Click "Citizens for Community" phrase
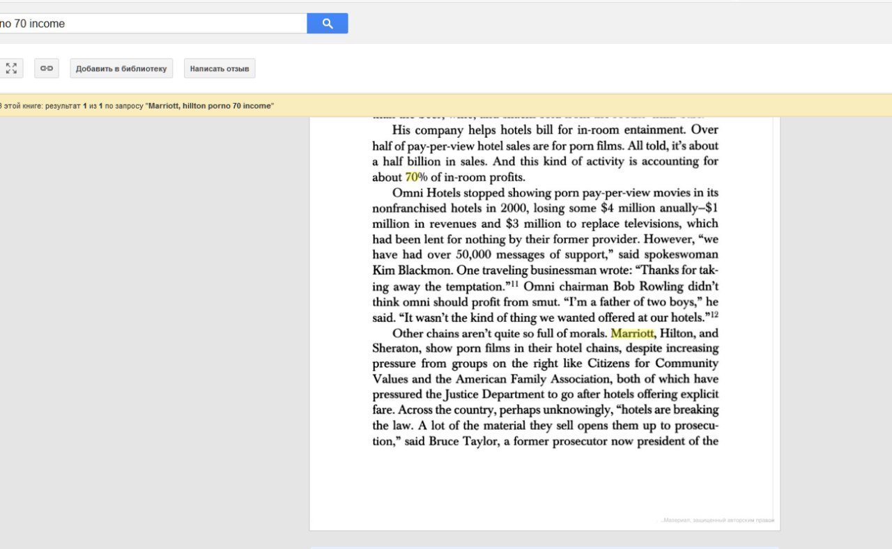 653,363
